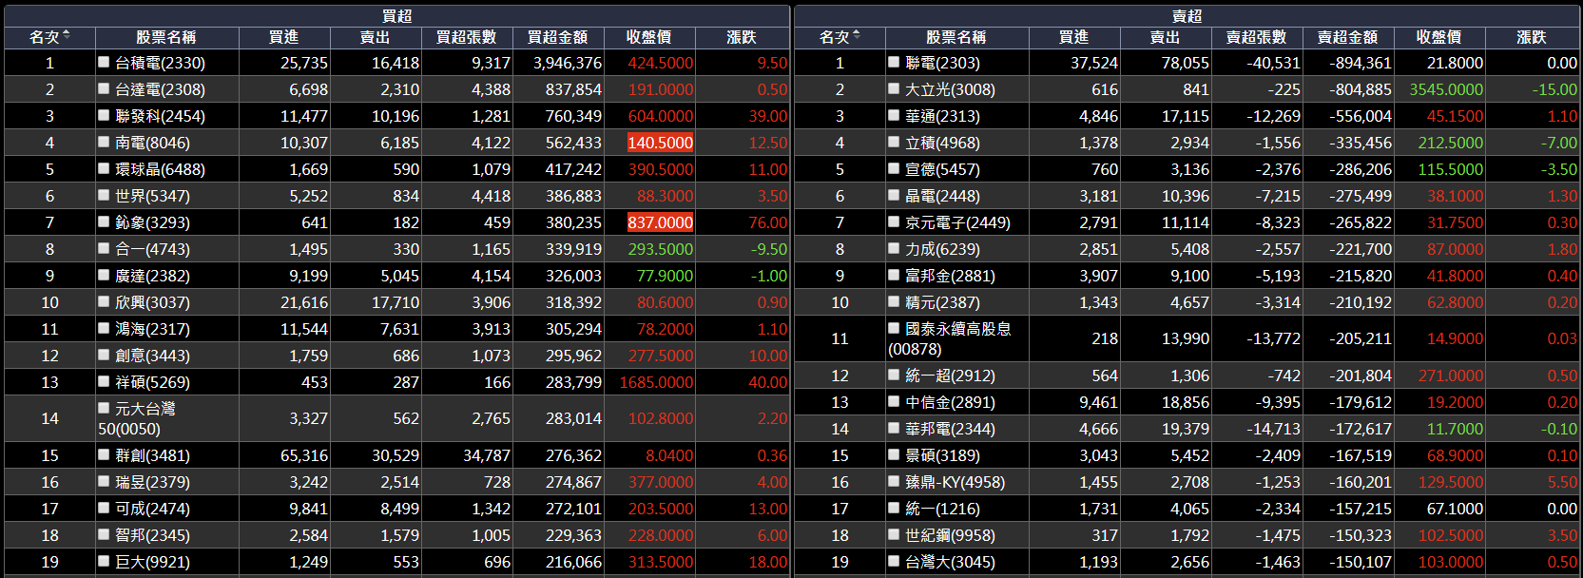Open stock 群創(3481)
This screenshot has width=1583, height=578.
click(152, 455)
